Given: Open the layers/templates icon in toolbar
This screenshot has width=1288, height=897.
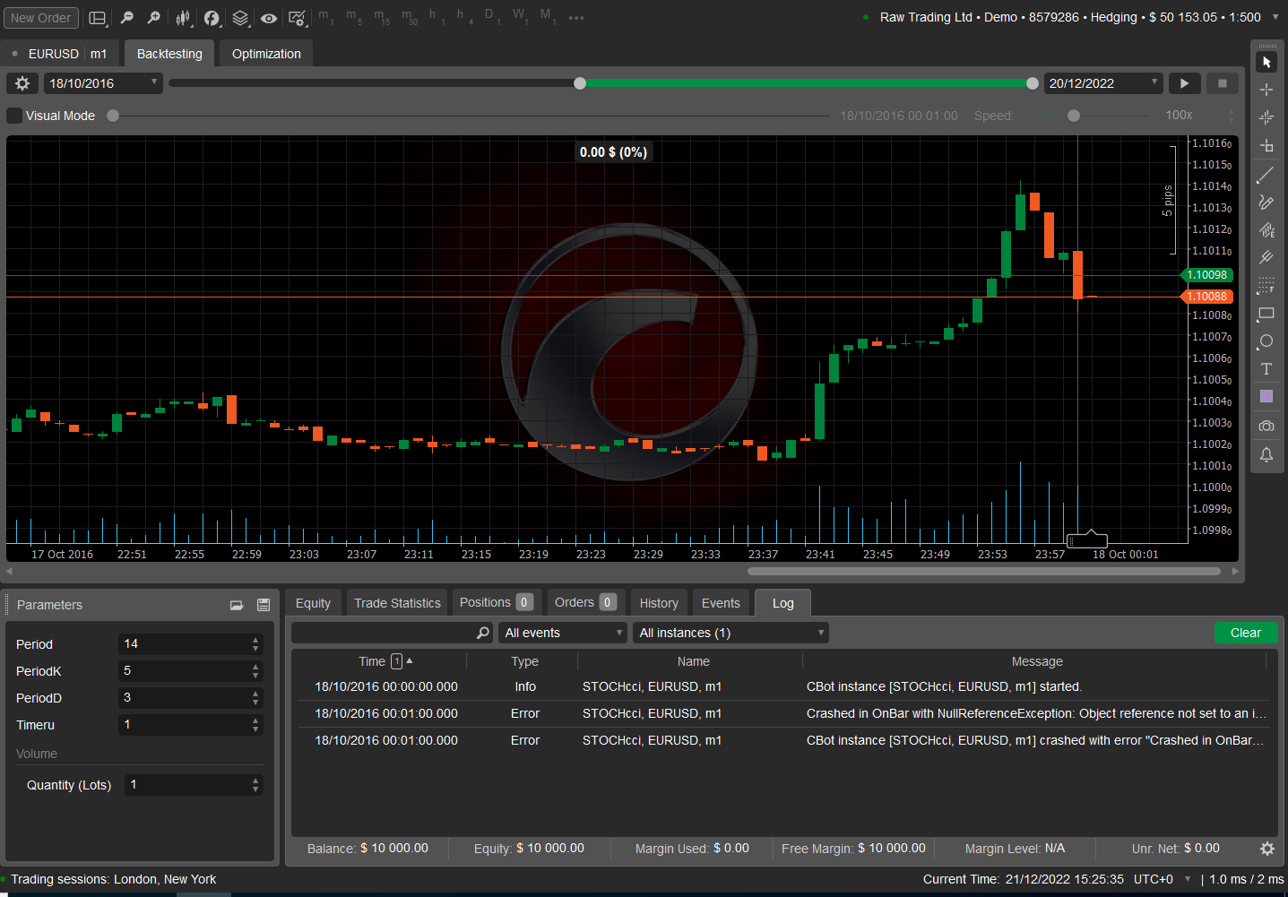Looking at the screenshot, I should (240, 18).
